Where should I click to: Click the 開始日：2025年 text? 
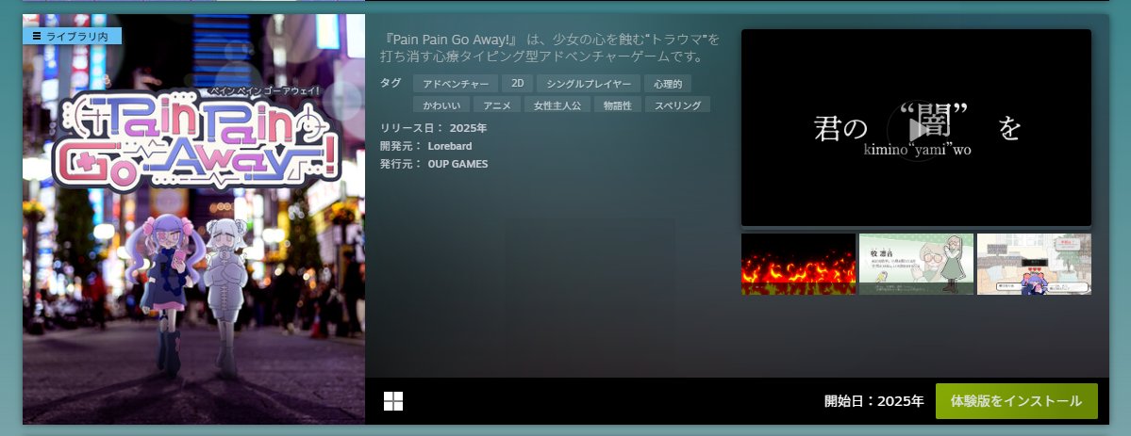tap(874, 401)
